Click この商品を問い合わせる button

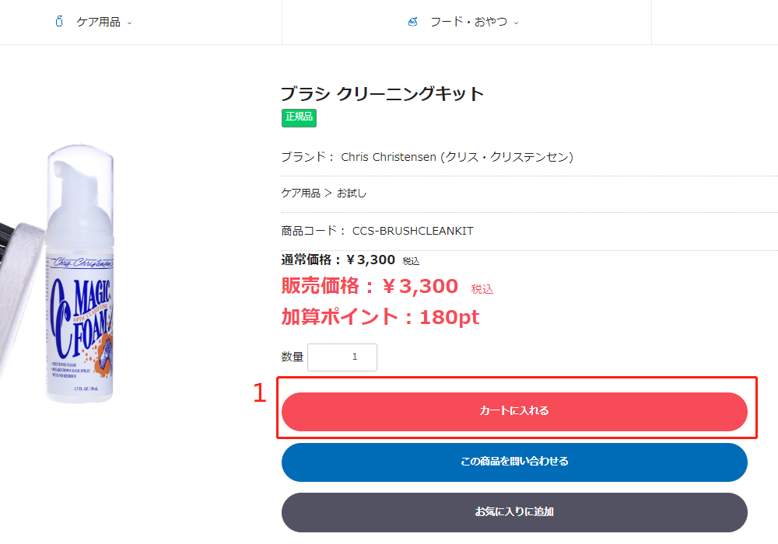tap(514, 462)
